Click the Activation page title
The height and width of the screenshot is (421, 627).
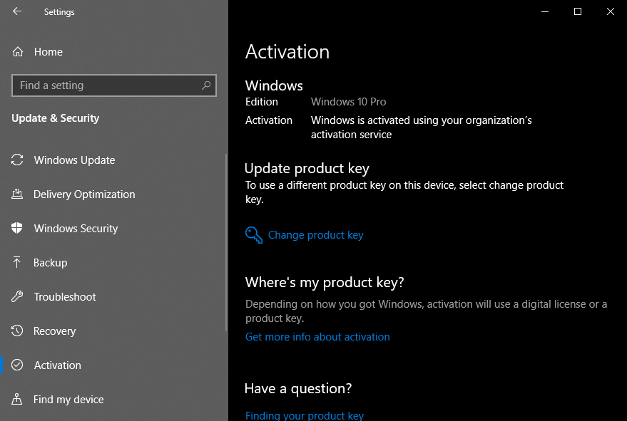pos(287,52)
